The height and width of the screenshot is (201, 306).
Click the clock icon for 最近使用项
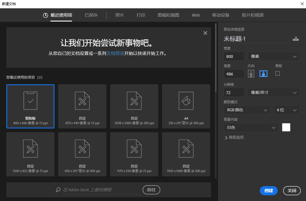point(46,15)
